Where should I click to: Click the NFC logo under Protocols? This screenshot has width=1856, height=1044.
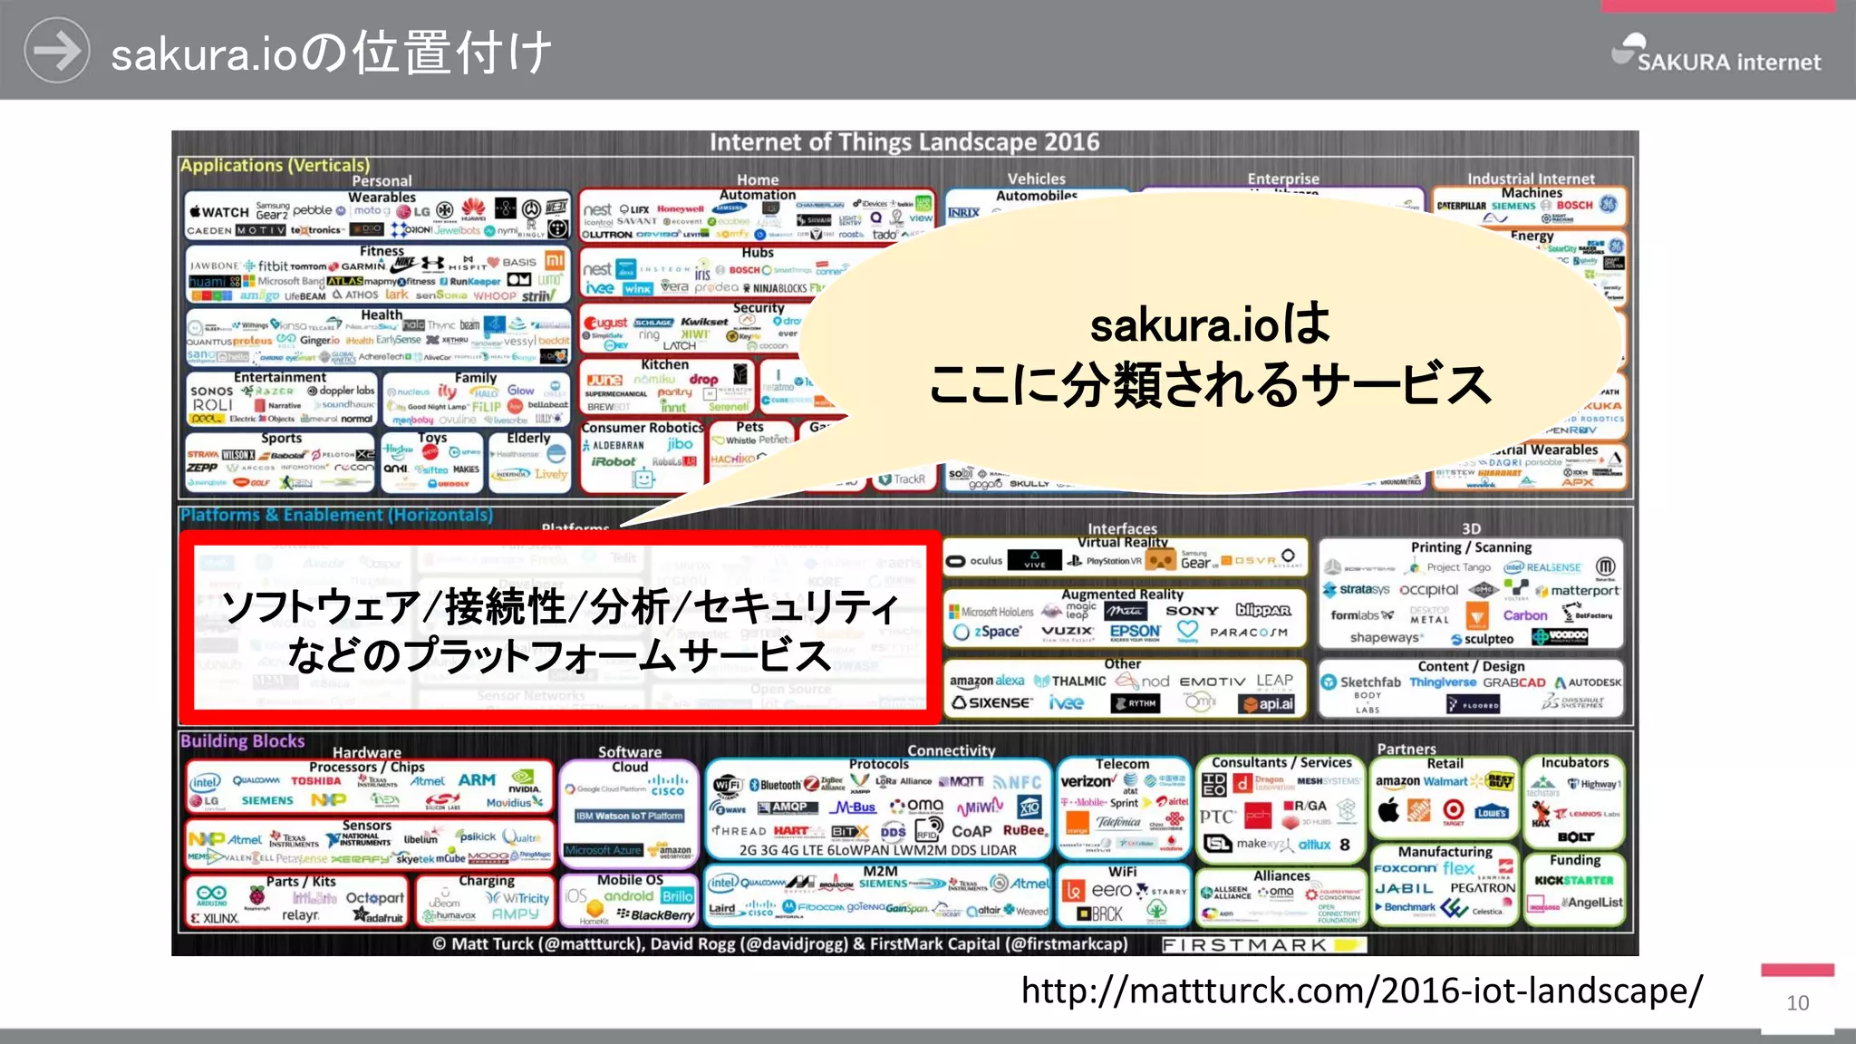[1017, 782]
